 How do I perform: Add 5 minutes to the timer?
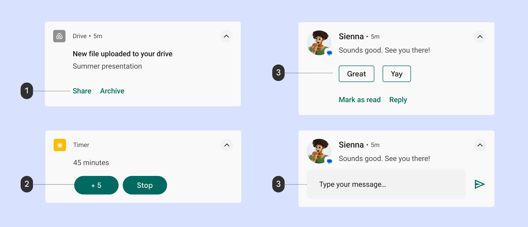96,185
